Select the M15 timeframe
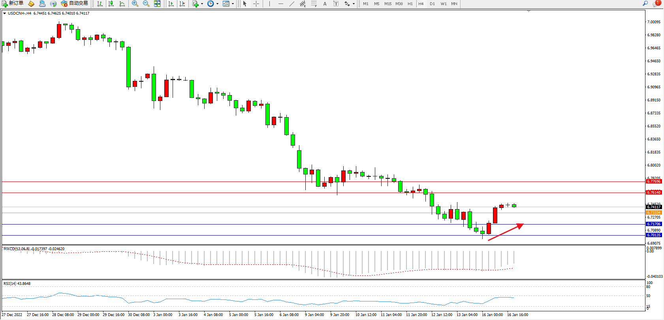 click(388, 4)
